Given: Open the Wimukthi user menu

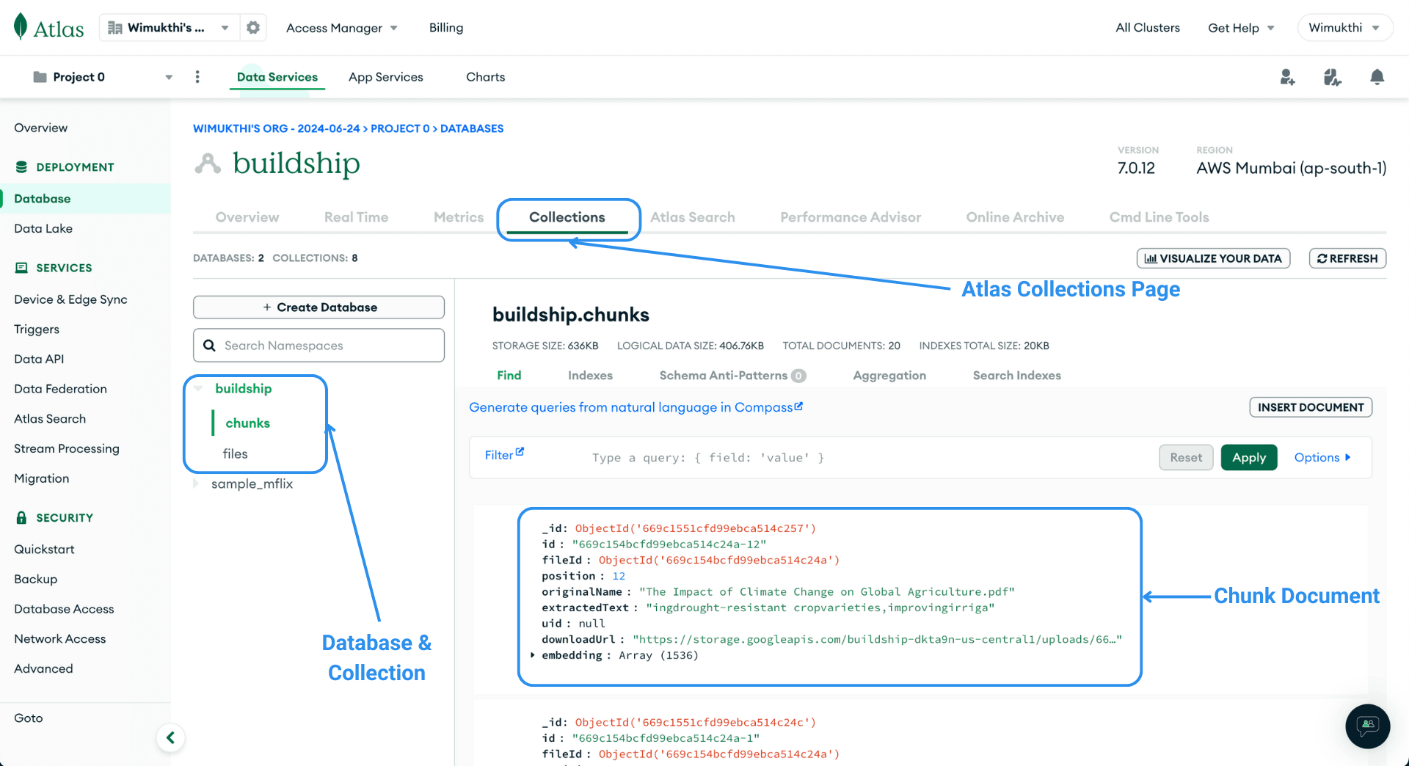Looking at the screenshot, I should coord(1344,28).
